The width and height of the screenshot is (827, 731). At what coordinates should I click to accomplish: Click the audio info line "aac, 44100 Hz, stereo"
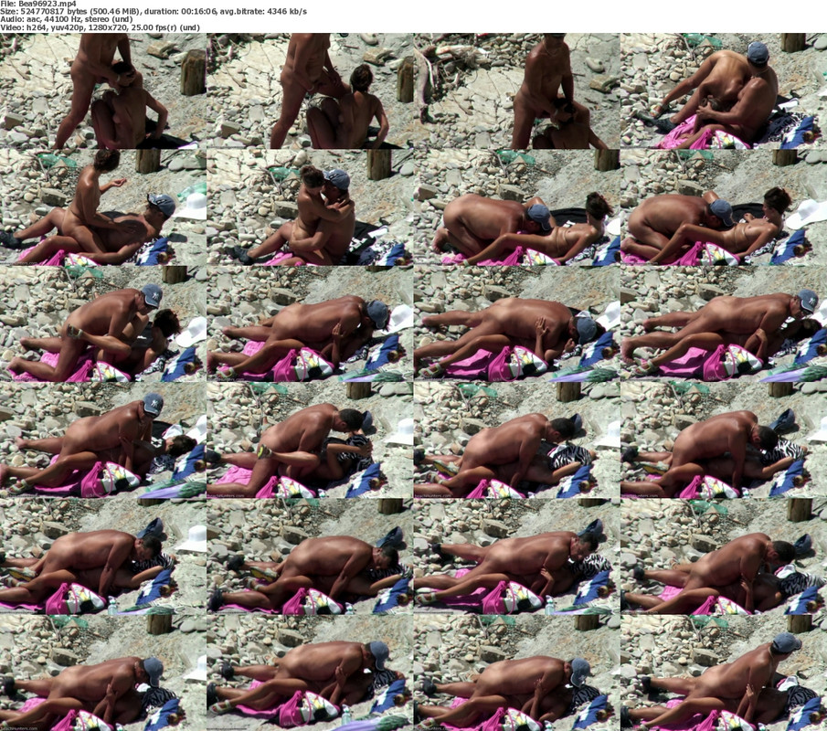point(66,19)
